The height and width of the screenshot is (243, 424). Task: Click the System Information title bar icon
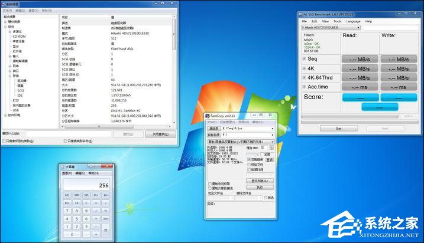[x=3, y=4]
